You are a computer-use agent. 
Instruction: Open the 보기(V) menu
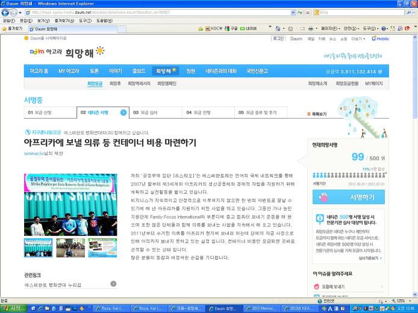(43, 20)
